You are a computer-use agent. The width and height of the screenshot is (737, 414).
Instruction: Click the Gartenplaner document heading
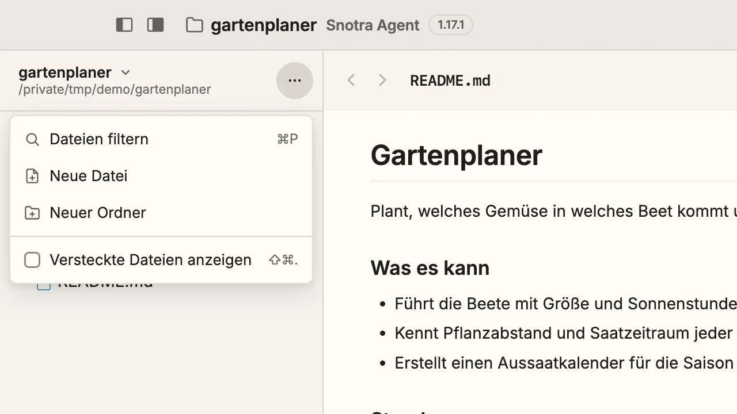(457, 155)
